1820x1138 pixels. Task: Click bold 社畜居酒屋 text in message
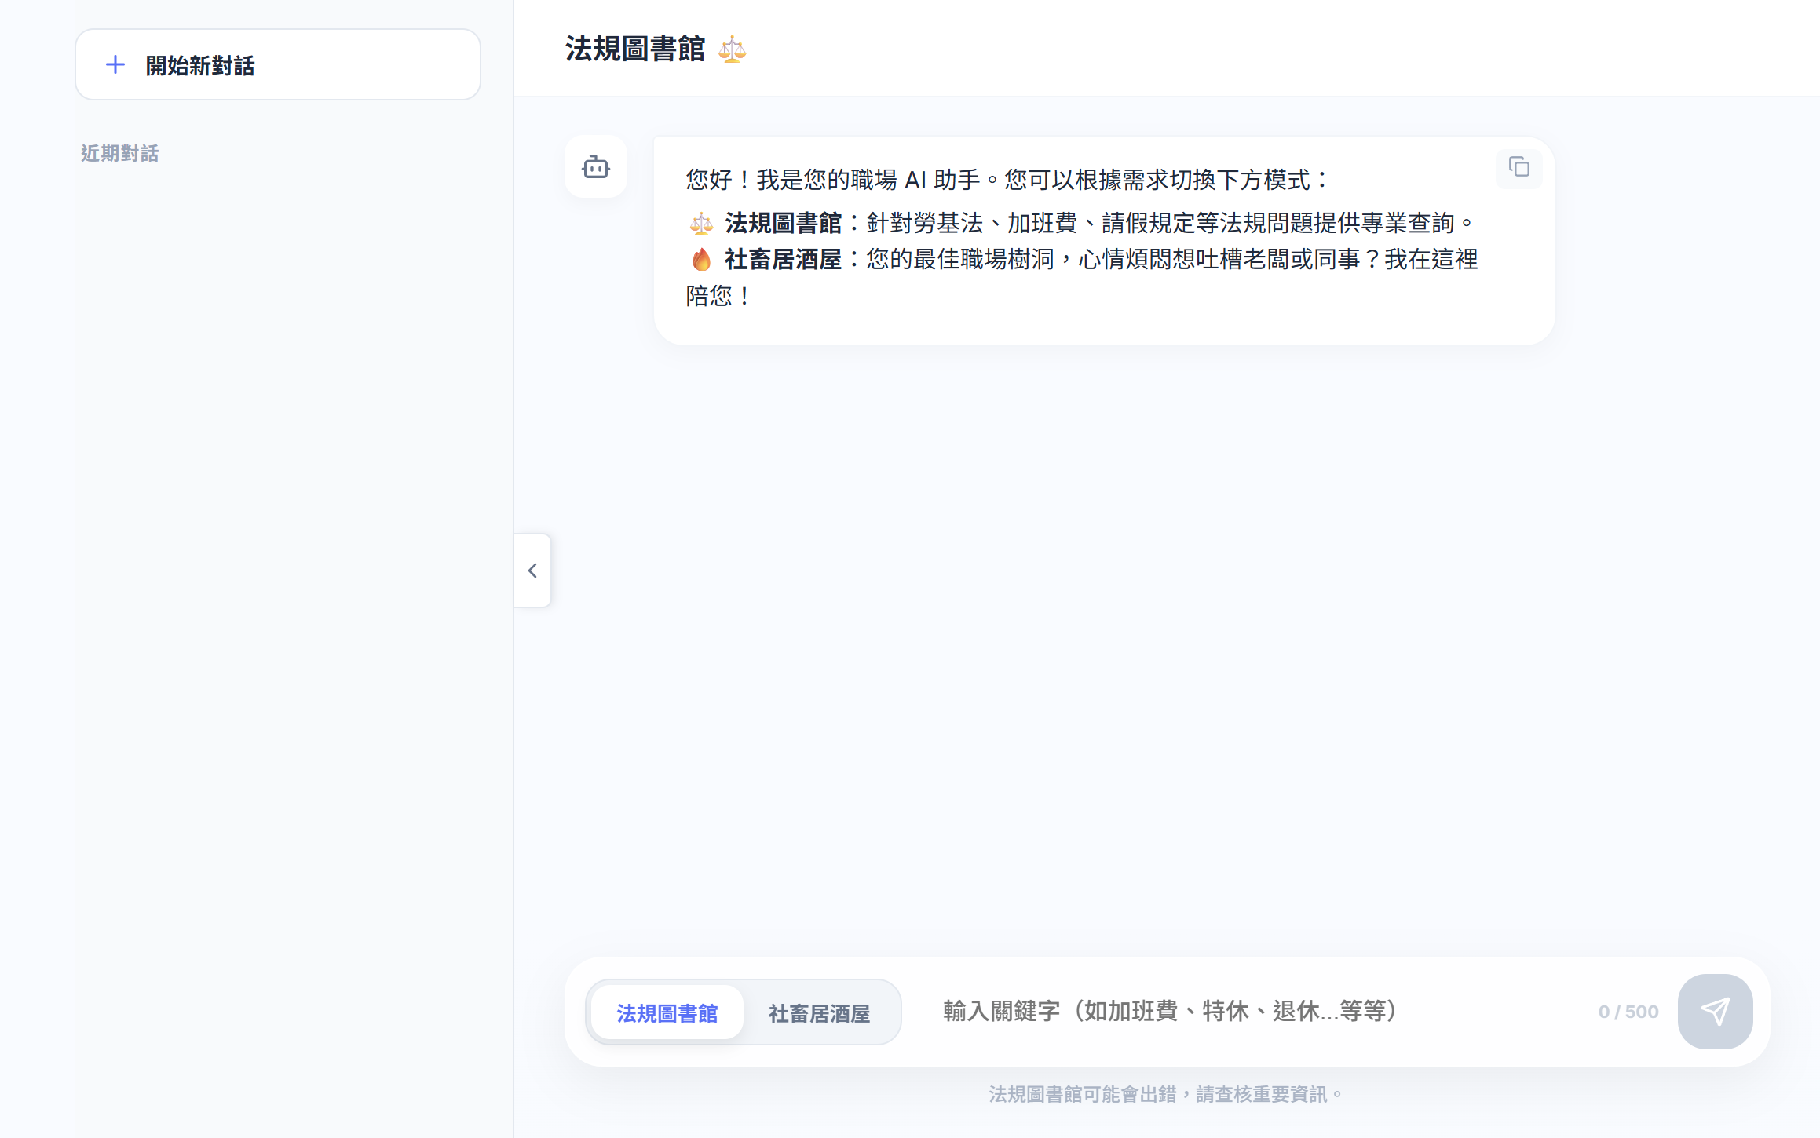click(x=782, y=260)
